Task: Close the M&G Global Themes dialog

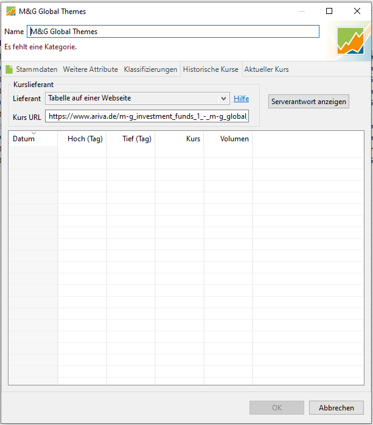Action: point(357,11)
